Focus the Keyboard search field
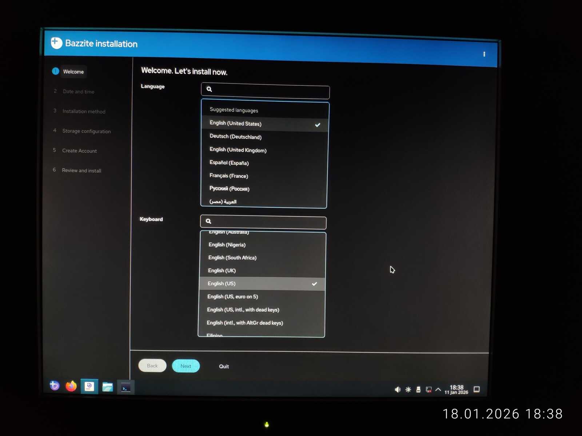582x436 pixels. 263,222
